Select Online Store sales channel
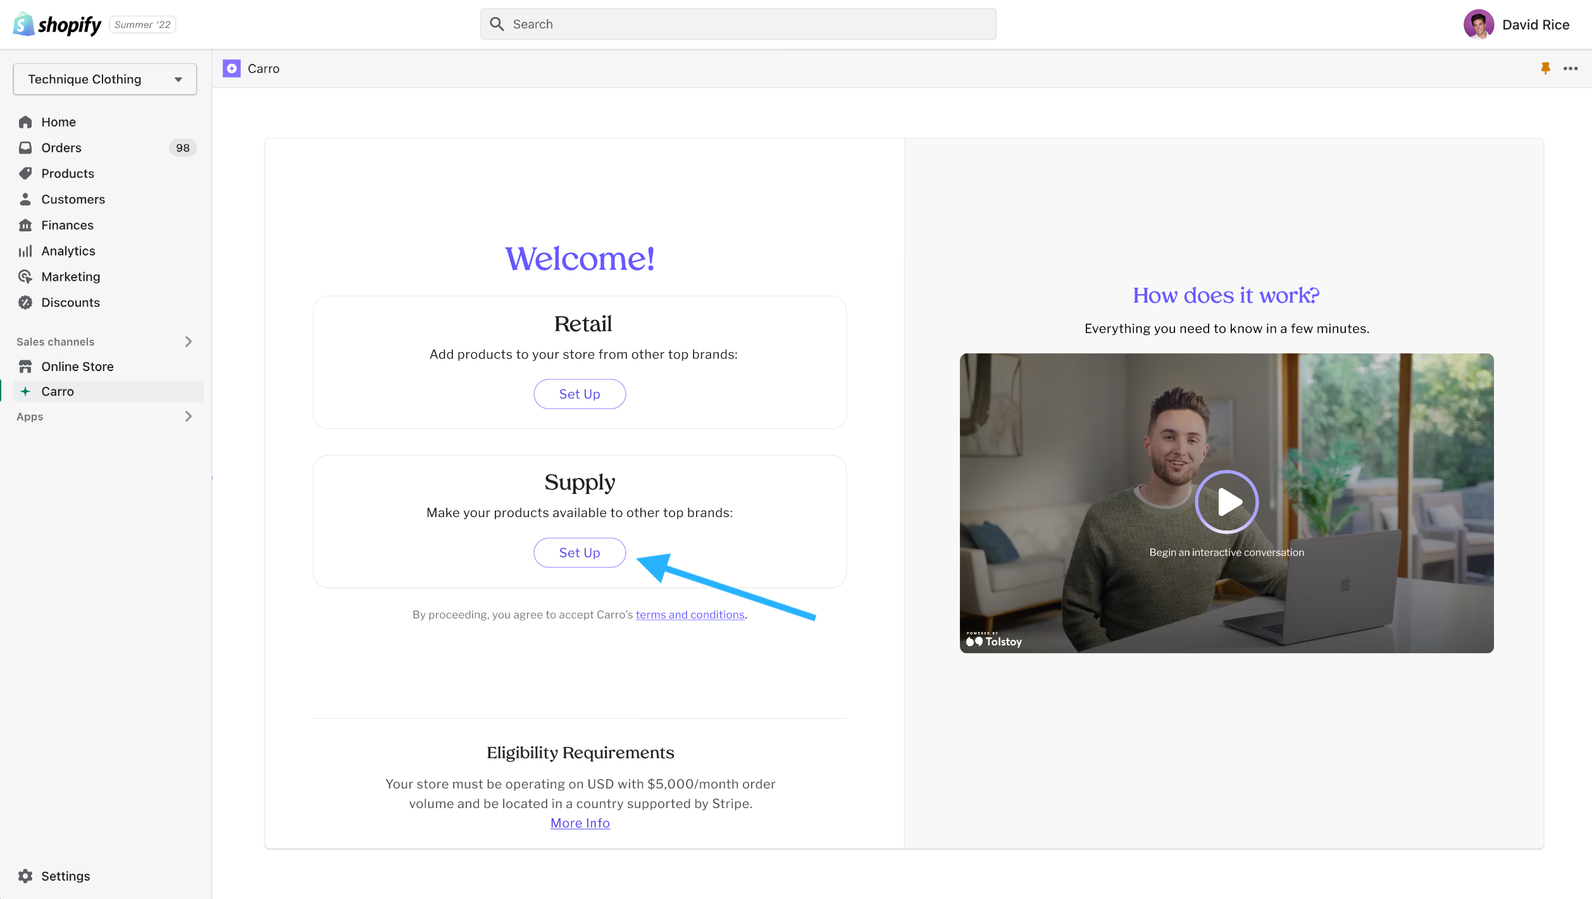This screenshot has height=899, width=1592. (77, 366)
